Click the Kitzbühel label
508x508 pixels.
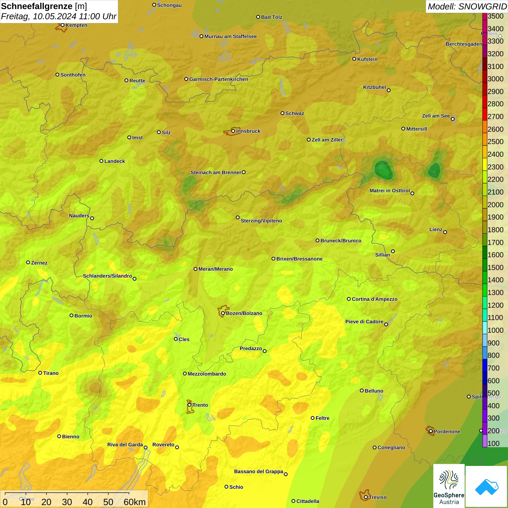[374, 87]
